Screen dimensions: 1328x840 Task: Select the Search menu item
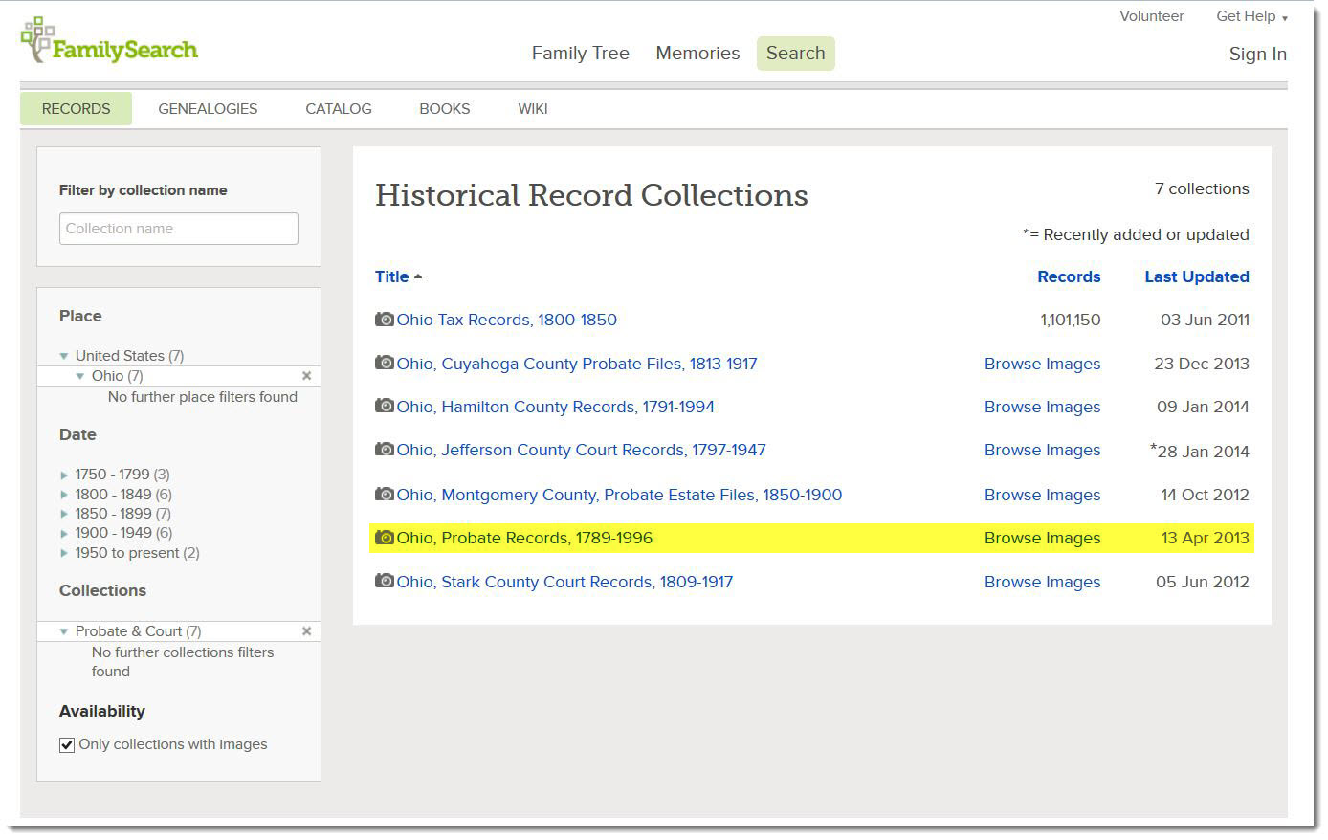pyautogui.click(x=795, y=54)
